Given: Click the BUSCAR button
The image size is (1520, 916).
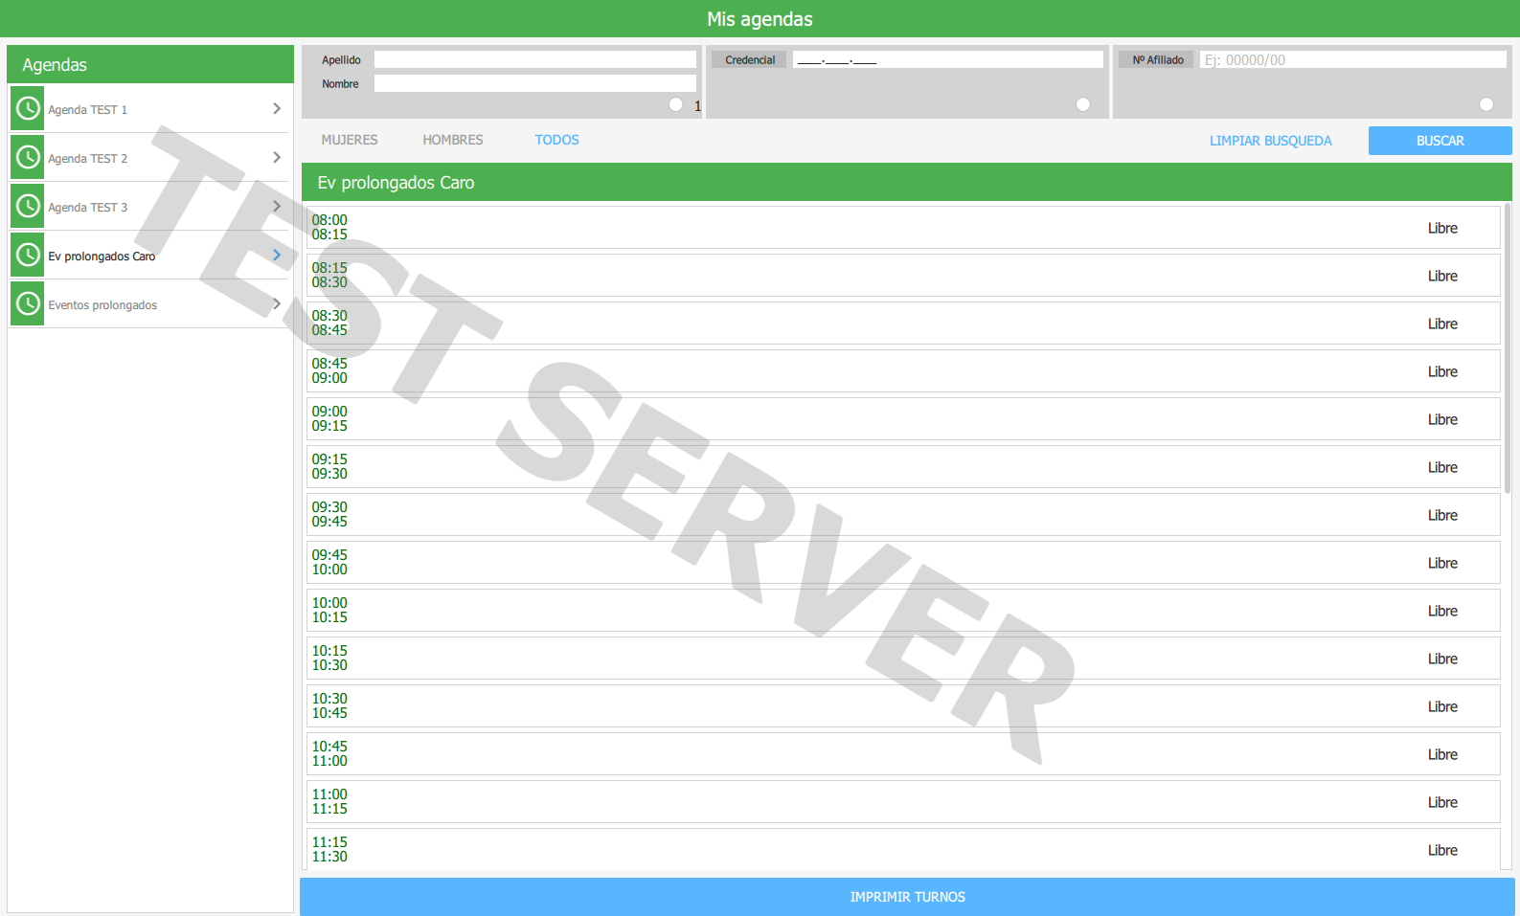Looking at the screenshot, I should 1441,141.
